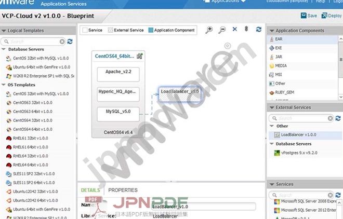Click the Logical Templates search field
The image size is (343, 219).
[x=33, y=42]
